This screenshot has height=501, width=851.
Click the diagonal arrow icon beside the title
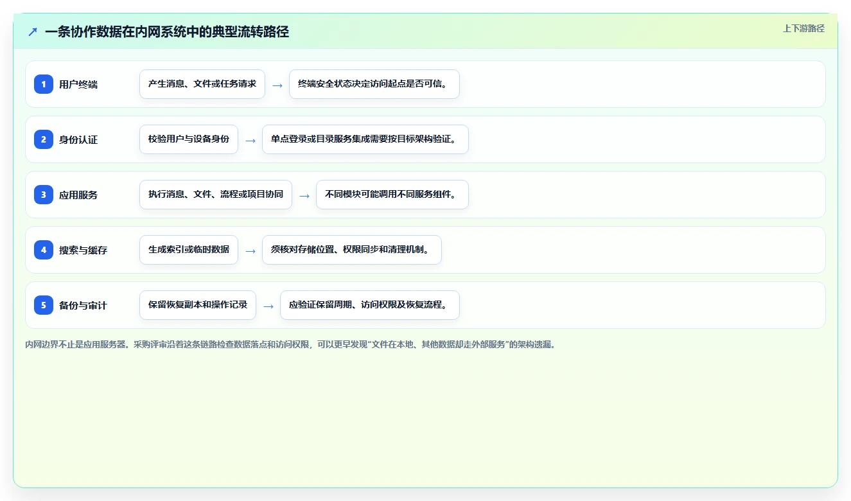[x=33, y=31]
